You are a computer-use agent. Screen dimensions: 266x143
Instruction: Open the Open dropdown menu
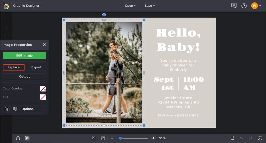click(x=130, y=6)
